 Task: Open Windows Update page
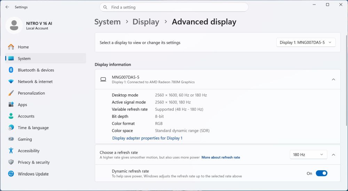pyautogui.click(x=46, y=174)
